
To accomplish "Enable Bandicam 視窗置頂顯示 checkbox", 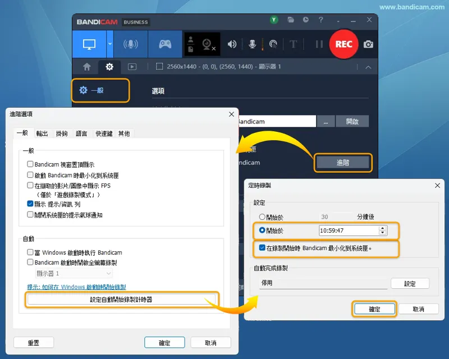I will 30,164.
